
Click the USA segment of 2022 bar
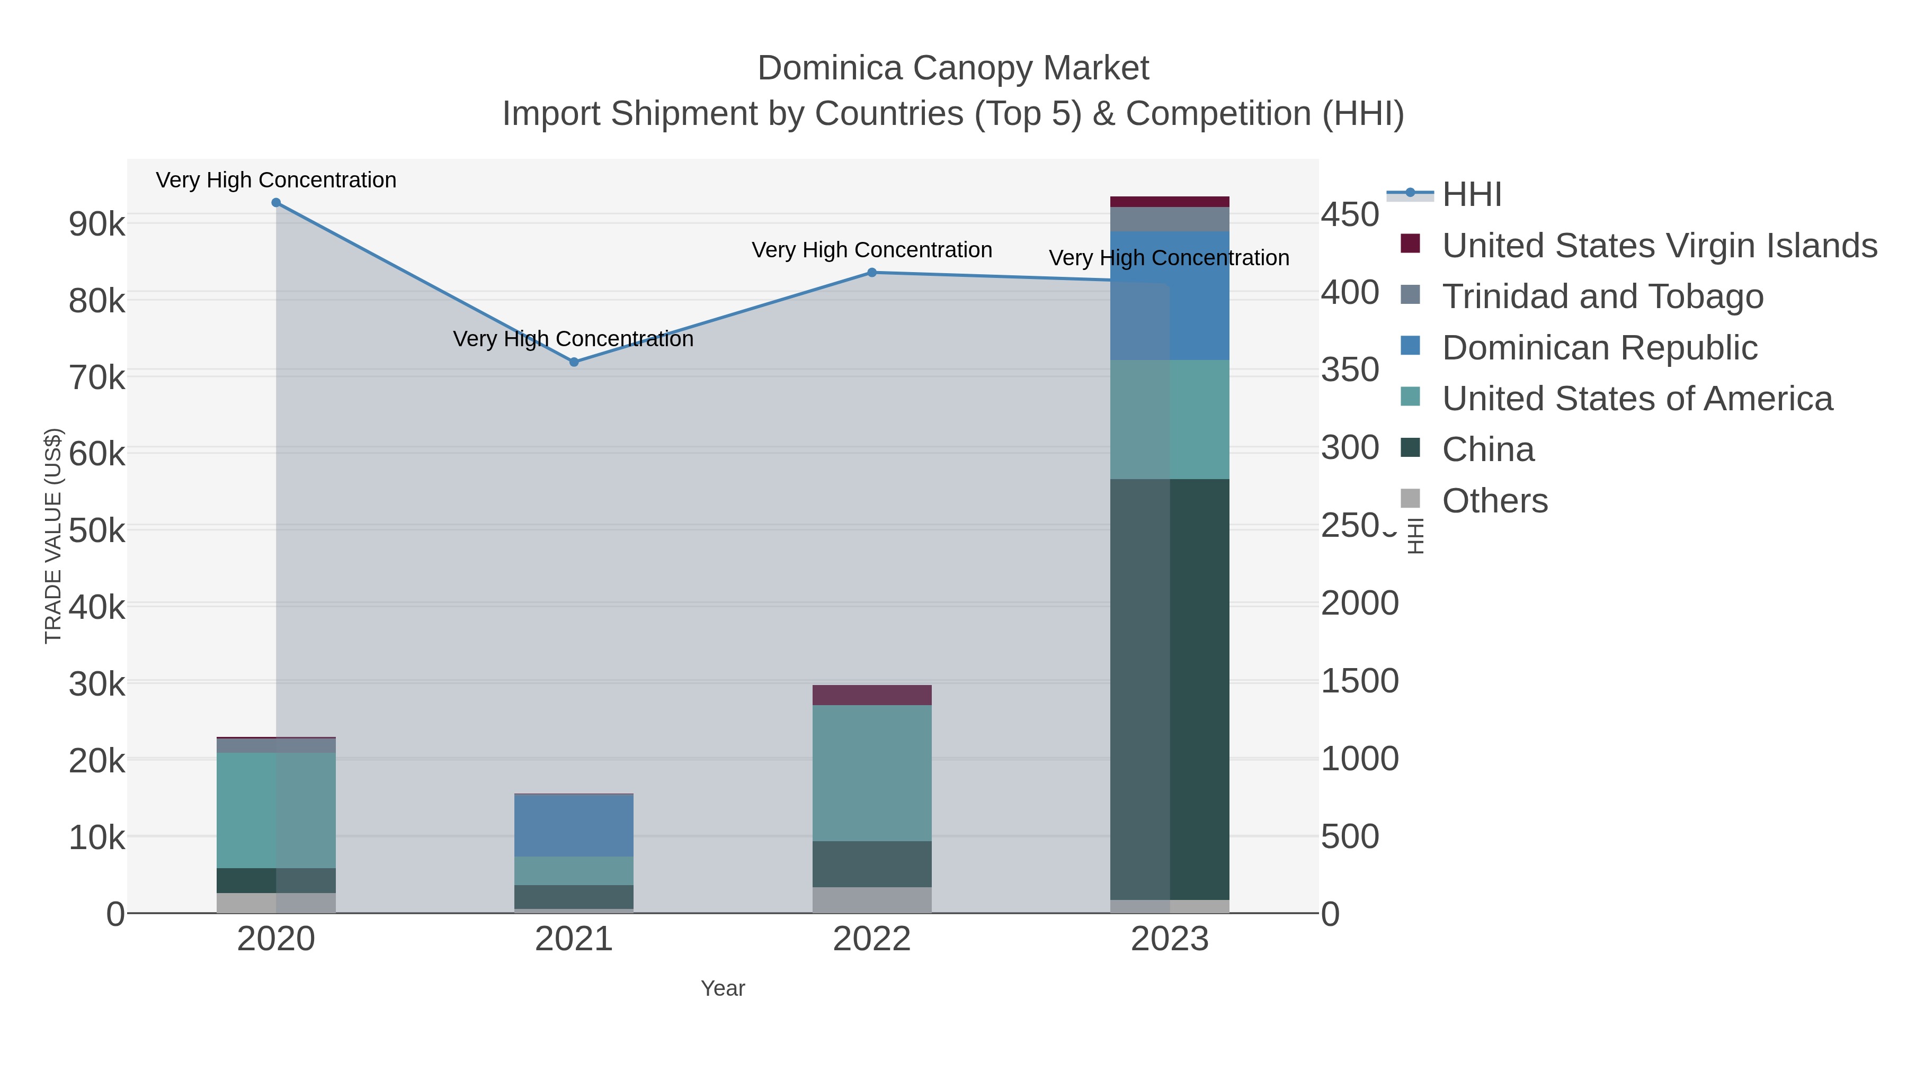(872, 773)
